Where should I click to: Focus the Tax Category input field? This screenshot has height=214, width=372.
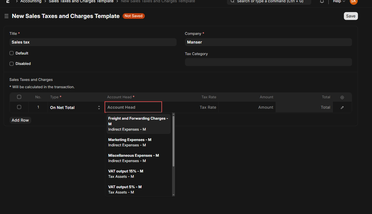pos(268,62)
